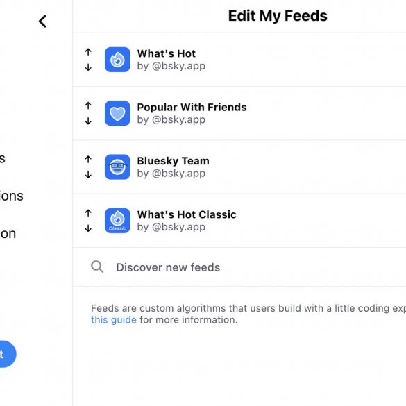Move Popular With Friends feed down
The width and height of the screenshot is (406, 406).
click(x=88, y=121)
